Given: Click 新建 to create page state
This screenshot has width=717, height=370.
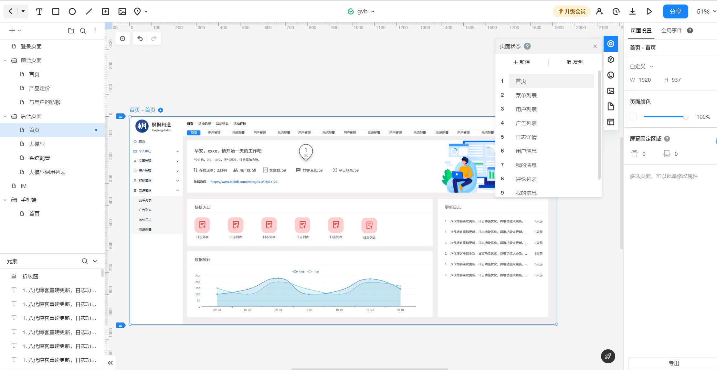Looking at the screenshot, I should [522, 62].
